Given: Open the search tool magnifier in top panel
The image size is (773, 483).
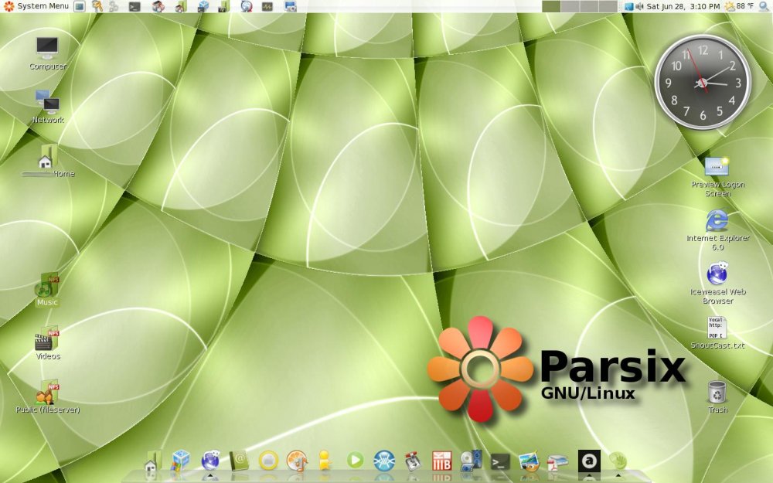Looking at the screenshot, I should (764, 6).
